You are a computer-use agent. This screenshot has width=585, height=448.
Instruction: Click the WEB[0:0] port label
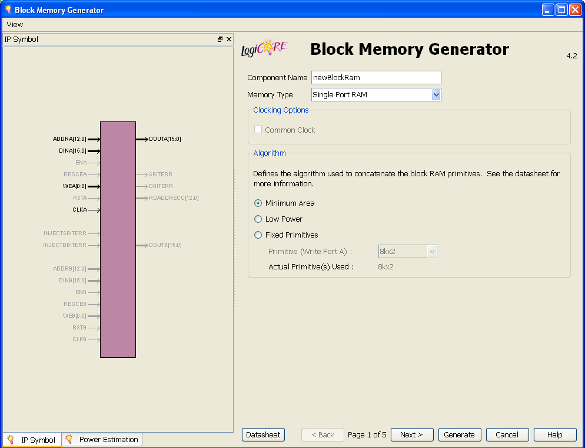pos(74,316)
